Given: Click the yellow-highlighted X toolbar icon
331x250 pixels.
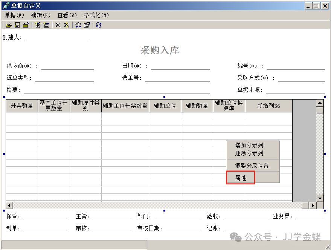Looking at the screenshot, I should [x=66, y=25].
